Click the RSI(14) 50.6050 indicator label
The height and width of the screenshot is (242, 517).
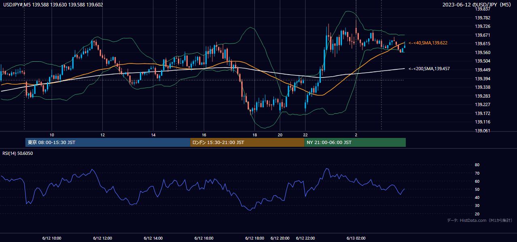[18, 153]
